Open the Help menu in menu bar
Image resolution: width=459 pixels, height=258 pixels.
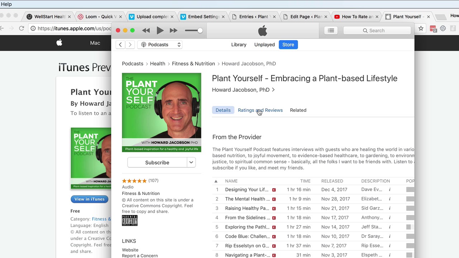tap(6, 4)
